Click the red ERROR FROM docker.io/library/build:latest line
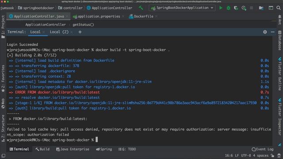 click(x=54, y=92)
